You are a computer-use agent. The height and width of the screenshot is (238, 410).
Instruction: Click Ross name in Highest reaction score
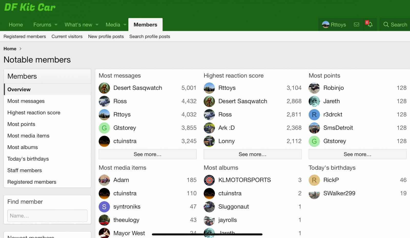(225, 115)
